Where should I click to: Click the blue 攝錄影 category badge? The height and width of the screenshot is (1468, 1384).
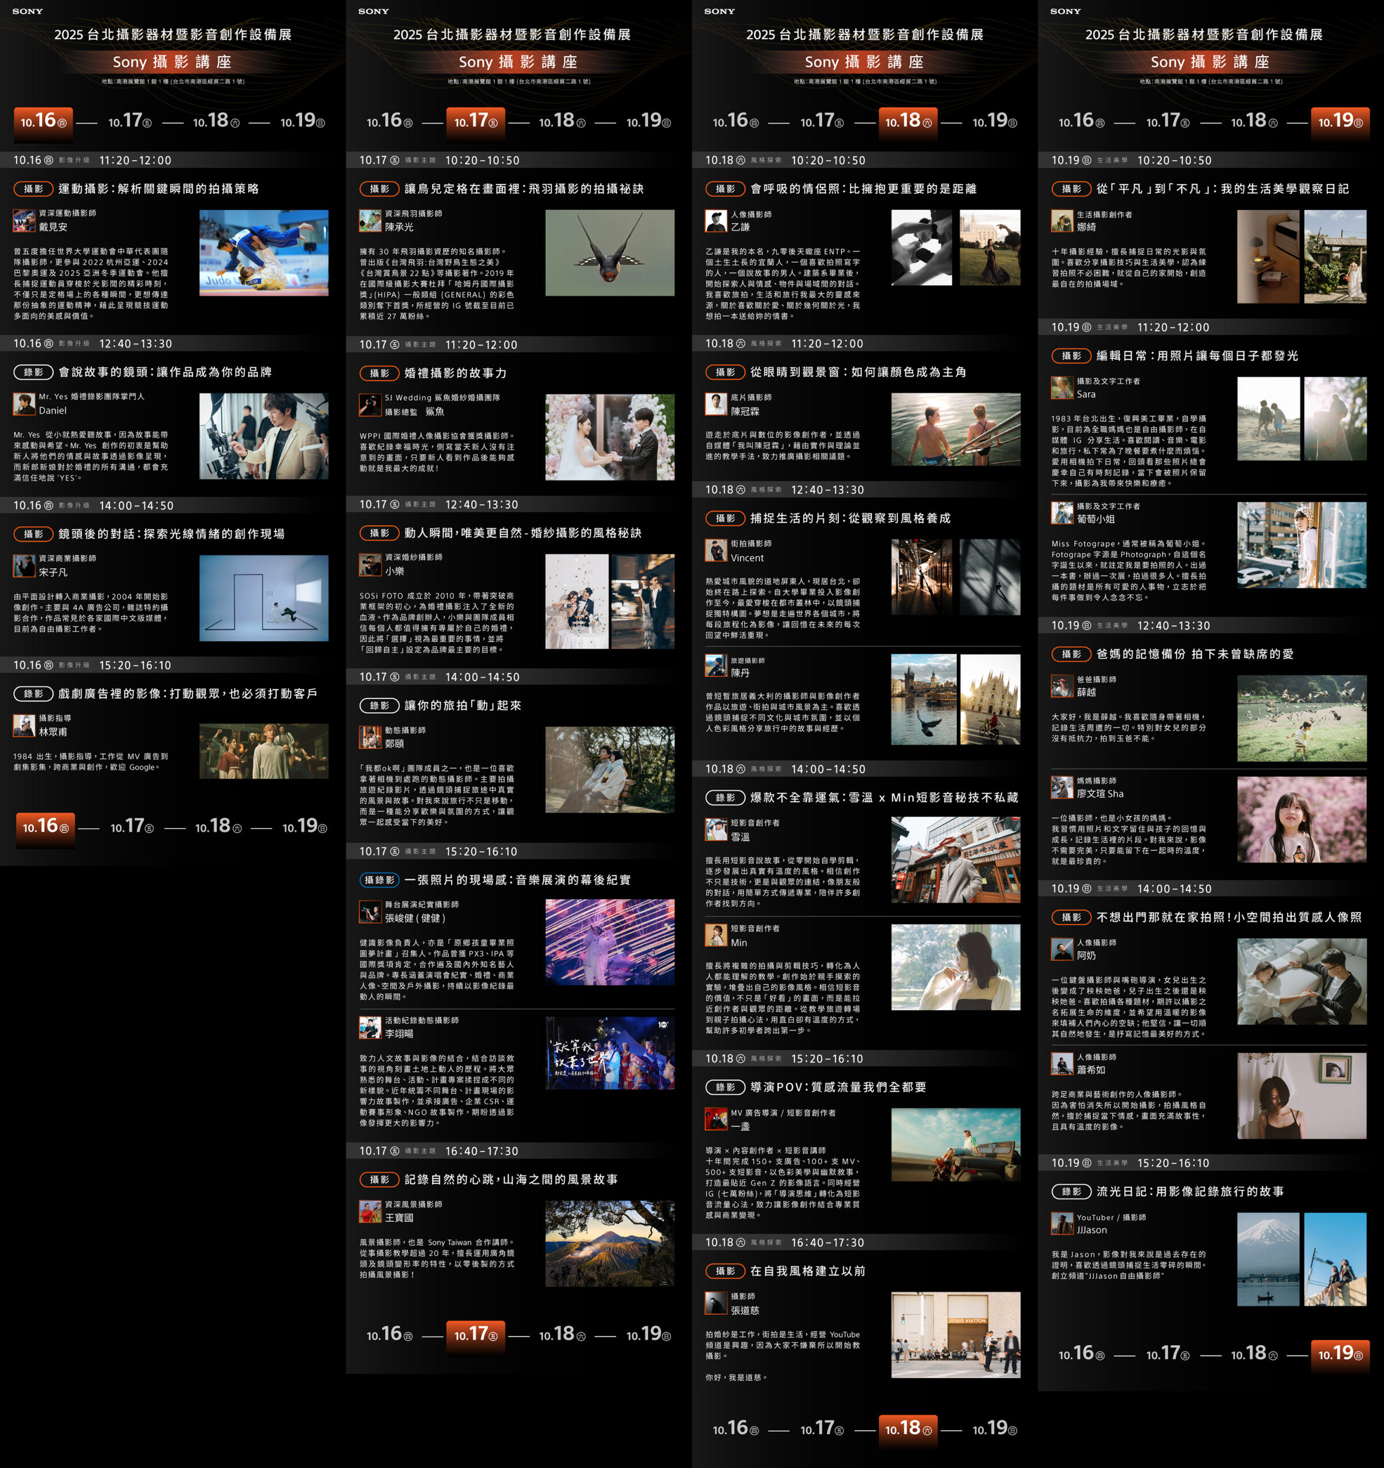click(380, 880)
